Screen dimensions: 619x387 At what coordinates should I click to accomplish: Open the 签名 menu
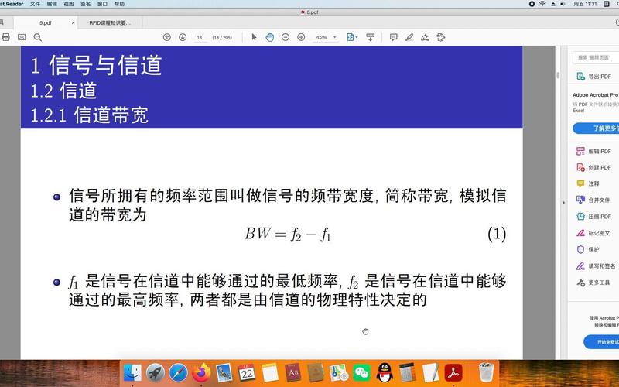coord(86,4)
